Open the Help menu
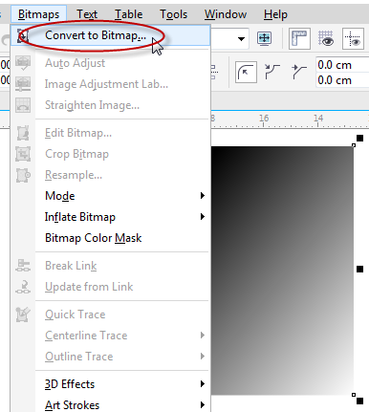The image size is (369, 412). [275, 14]
